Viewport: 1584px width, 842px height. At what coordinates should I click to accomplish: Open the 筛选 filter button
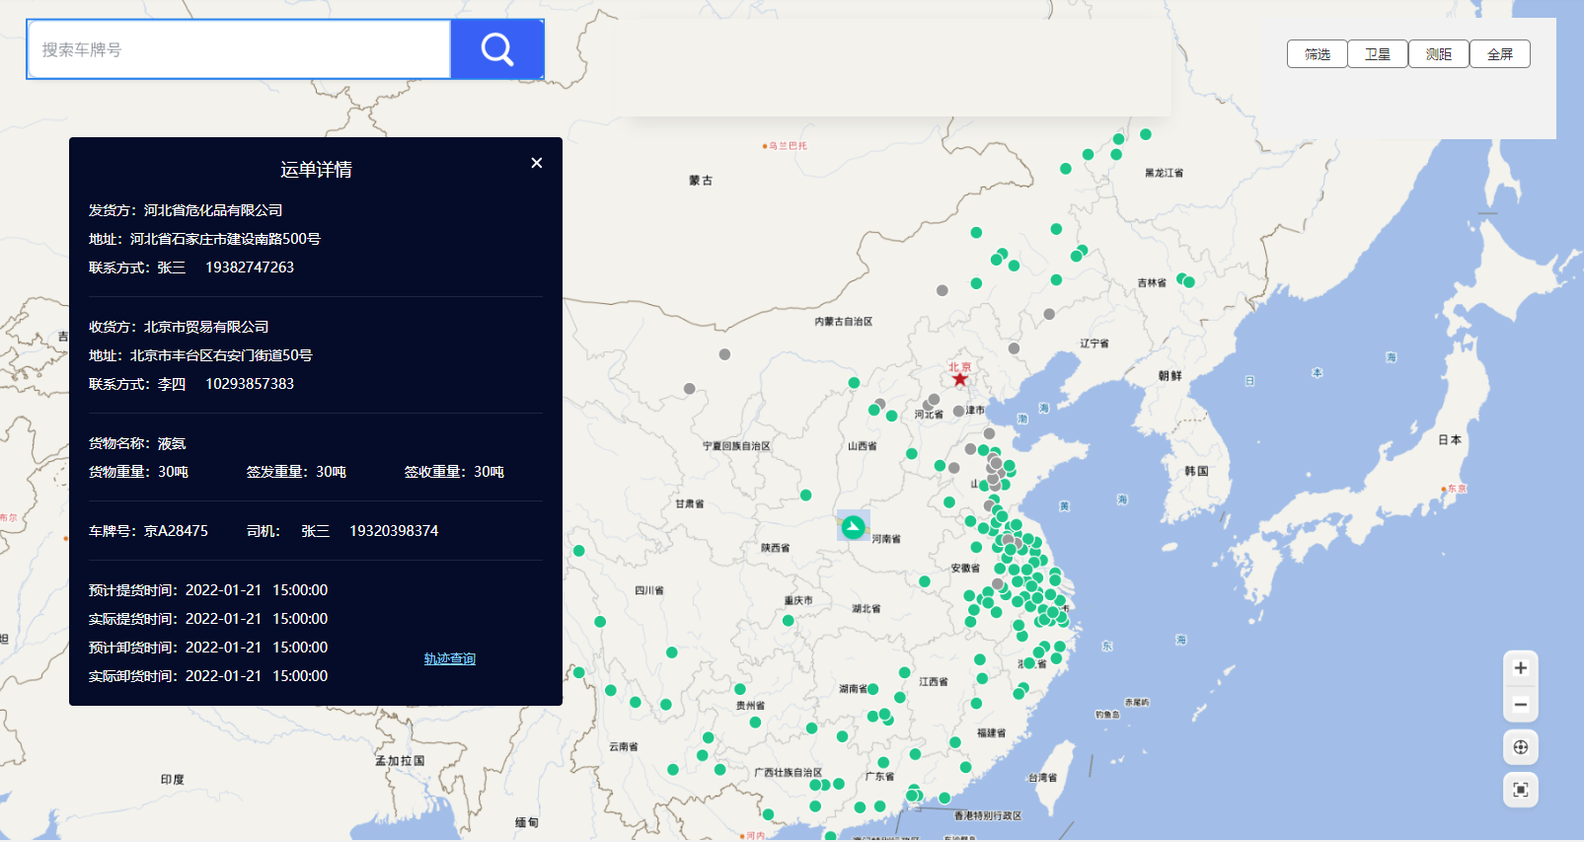pyautogui.click(x=1318, y=54)
